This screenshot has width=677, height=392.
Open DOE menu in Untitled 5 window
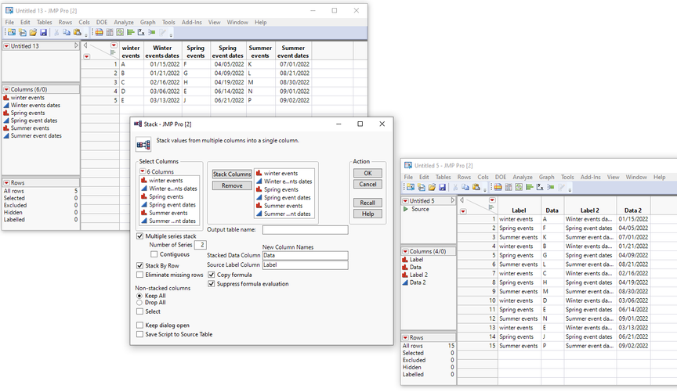(x=501, y=177)
